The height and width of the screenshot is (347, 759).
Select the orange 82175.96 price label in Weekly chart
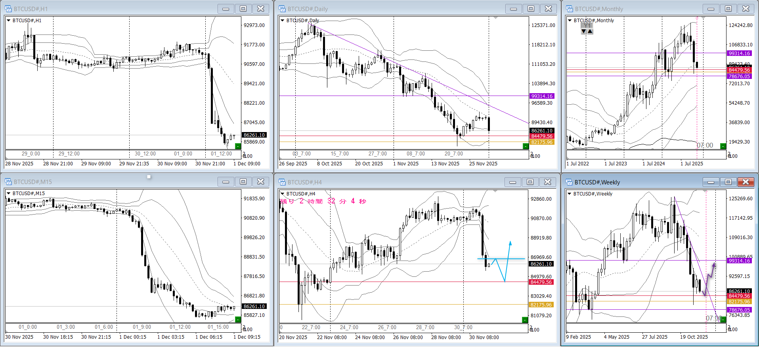click(739, 301)
